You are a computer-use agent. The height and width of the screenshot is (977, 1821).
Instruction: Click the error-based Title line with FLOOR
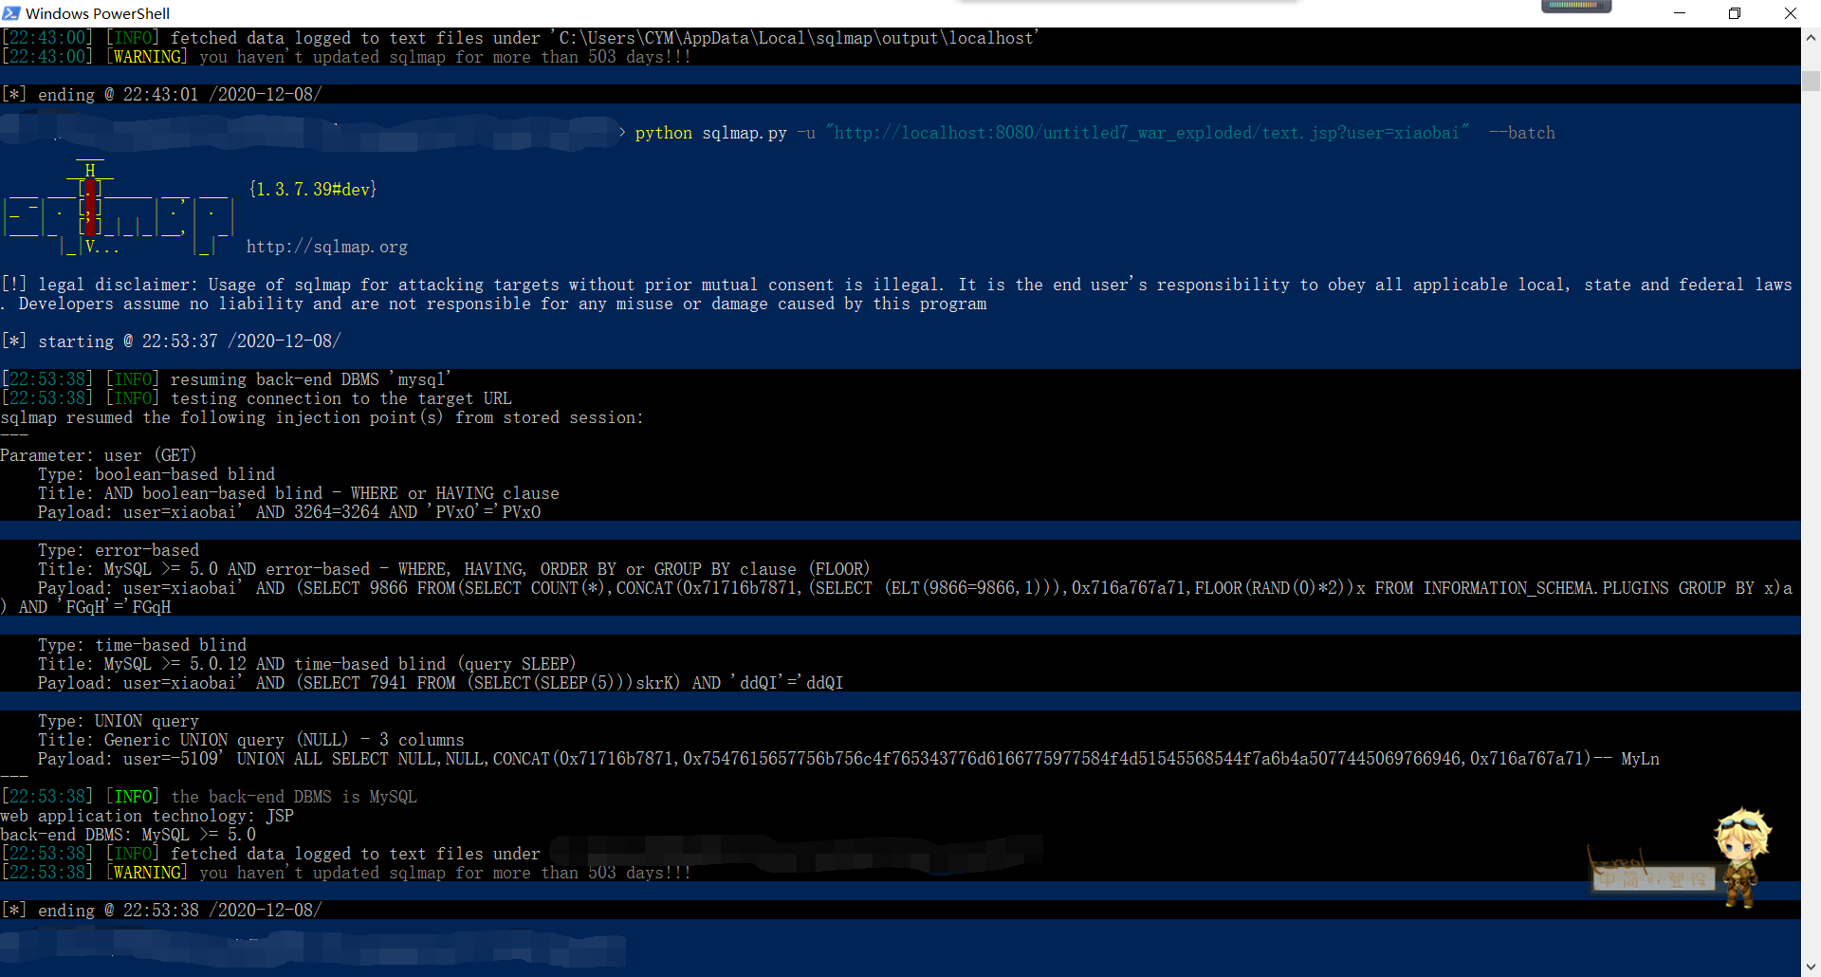453,569
